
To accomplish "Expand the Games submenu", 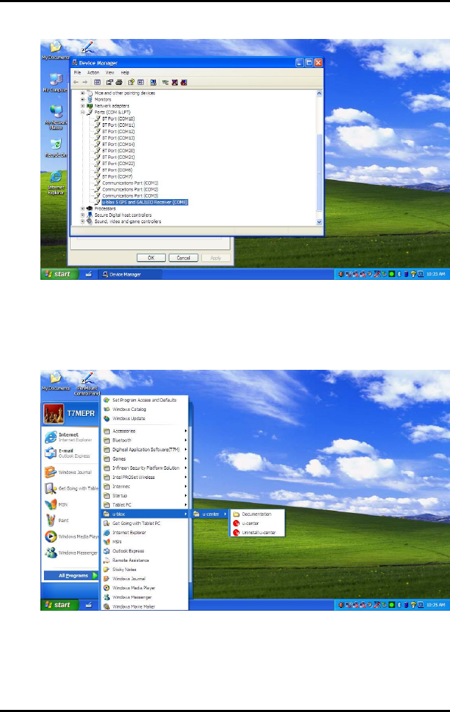I will [145, 458].
